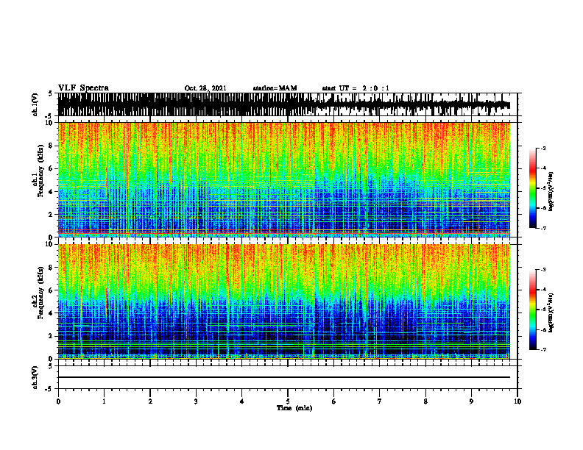Click the ch.1 frequency tick label "8"
The width and height of the screenshot is (583, 450).
(52, 146)
